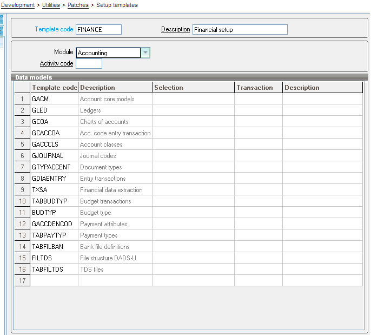Select the TABFILBAN template code cell

tap(54, 246)
